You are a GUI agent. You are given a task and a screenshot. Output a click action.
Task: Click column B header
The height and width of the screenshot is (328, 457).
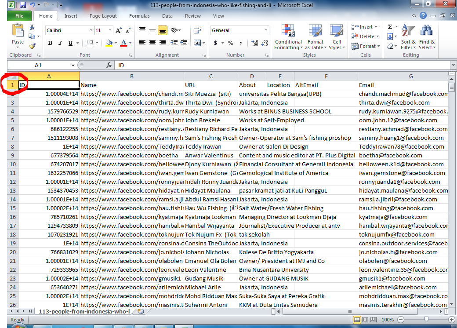(132, 76)
